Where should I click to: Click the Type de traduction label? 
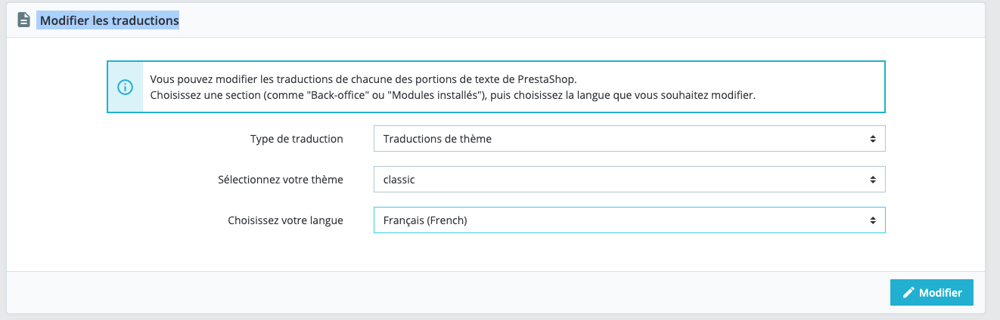297,139
